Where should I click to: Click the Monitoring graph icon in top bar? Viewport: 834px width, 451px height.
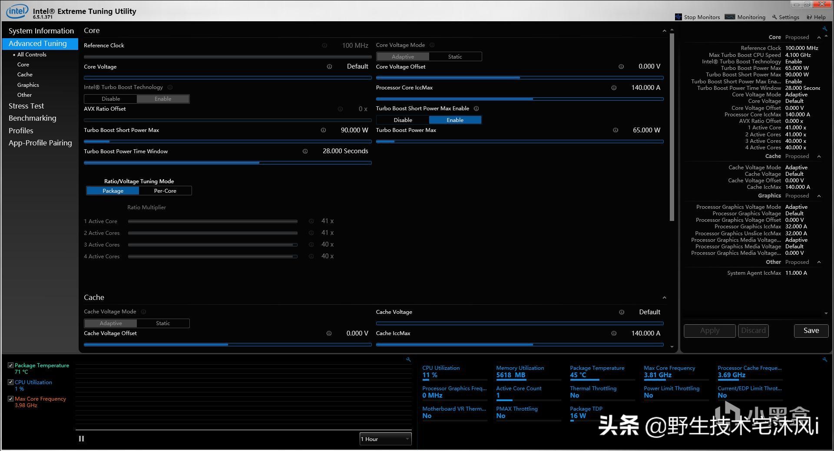point(730,17)
